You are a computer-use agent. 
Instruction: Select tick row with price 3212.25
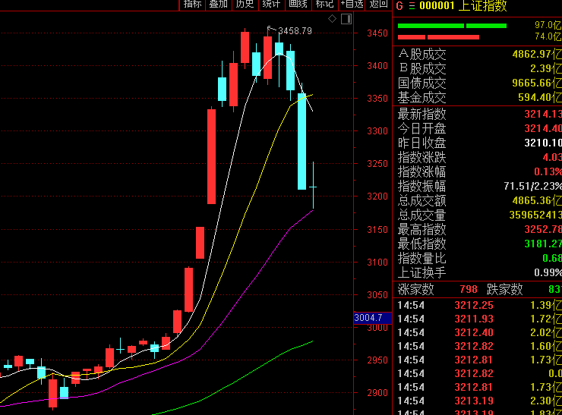coord(479,305)
